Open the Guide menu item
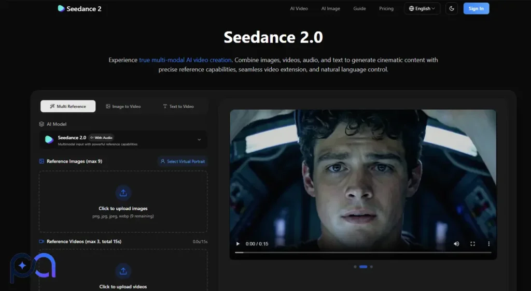531x291 pixels. click(x=359, y=8)
